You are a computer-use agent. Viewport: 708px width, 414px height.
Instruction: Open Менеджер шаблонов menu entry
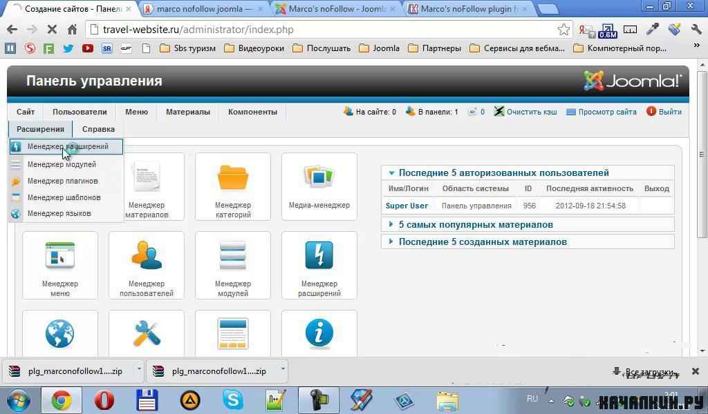point(66,197)
